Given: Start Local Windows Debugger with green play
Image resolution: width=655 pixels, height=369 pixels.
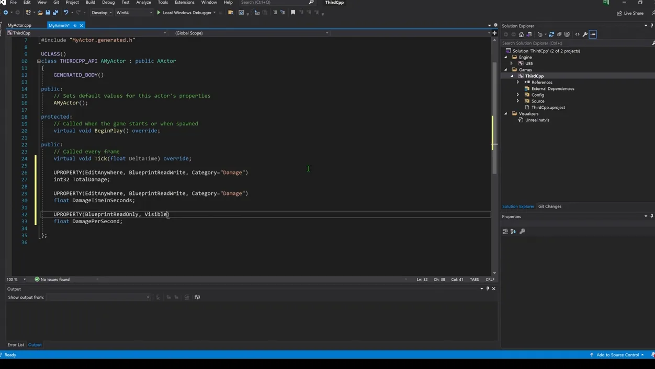Looking at the screenshot, I should pyautogui.click(x=184, y=13).
